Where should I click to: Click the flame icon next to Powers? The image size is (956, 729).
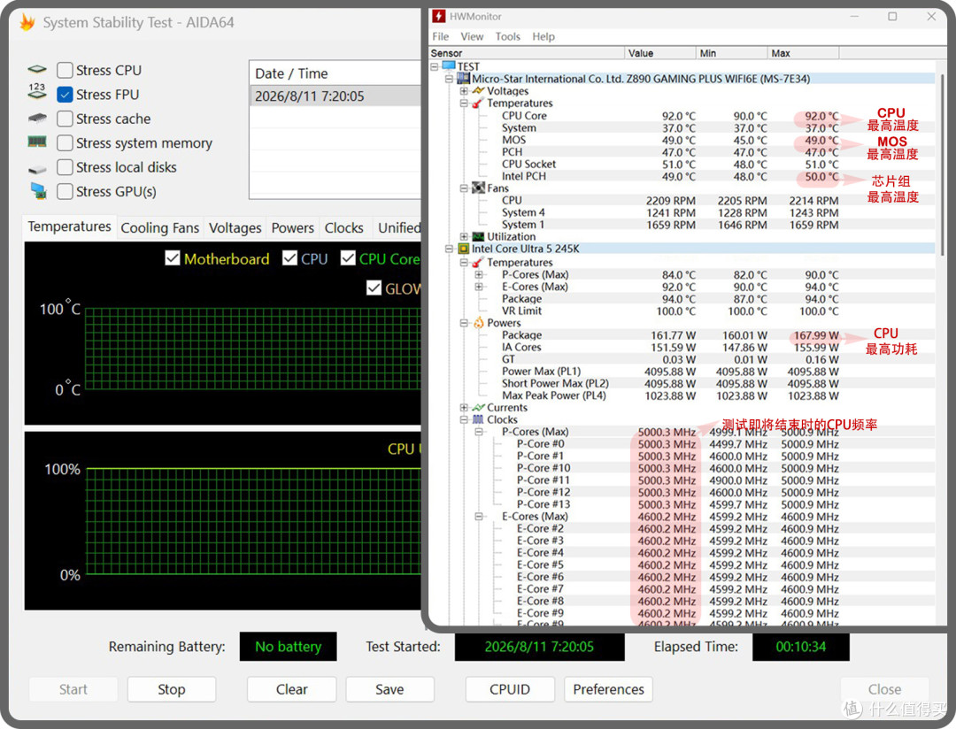pos(479,322)
